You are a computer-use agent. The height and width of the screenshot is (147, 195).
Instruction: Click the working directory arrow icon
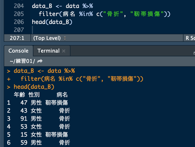coord(40,61)
